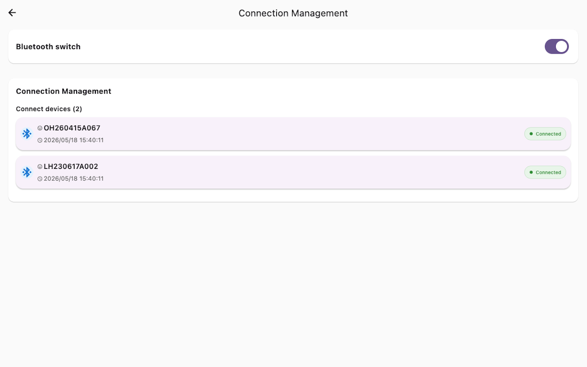Click clock icon under LH230617A002

(x=40, y=179)
